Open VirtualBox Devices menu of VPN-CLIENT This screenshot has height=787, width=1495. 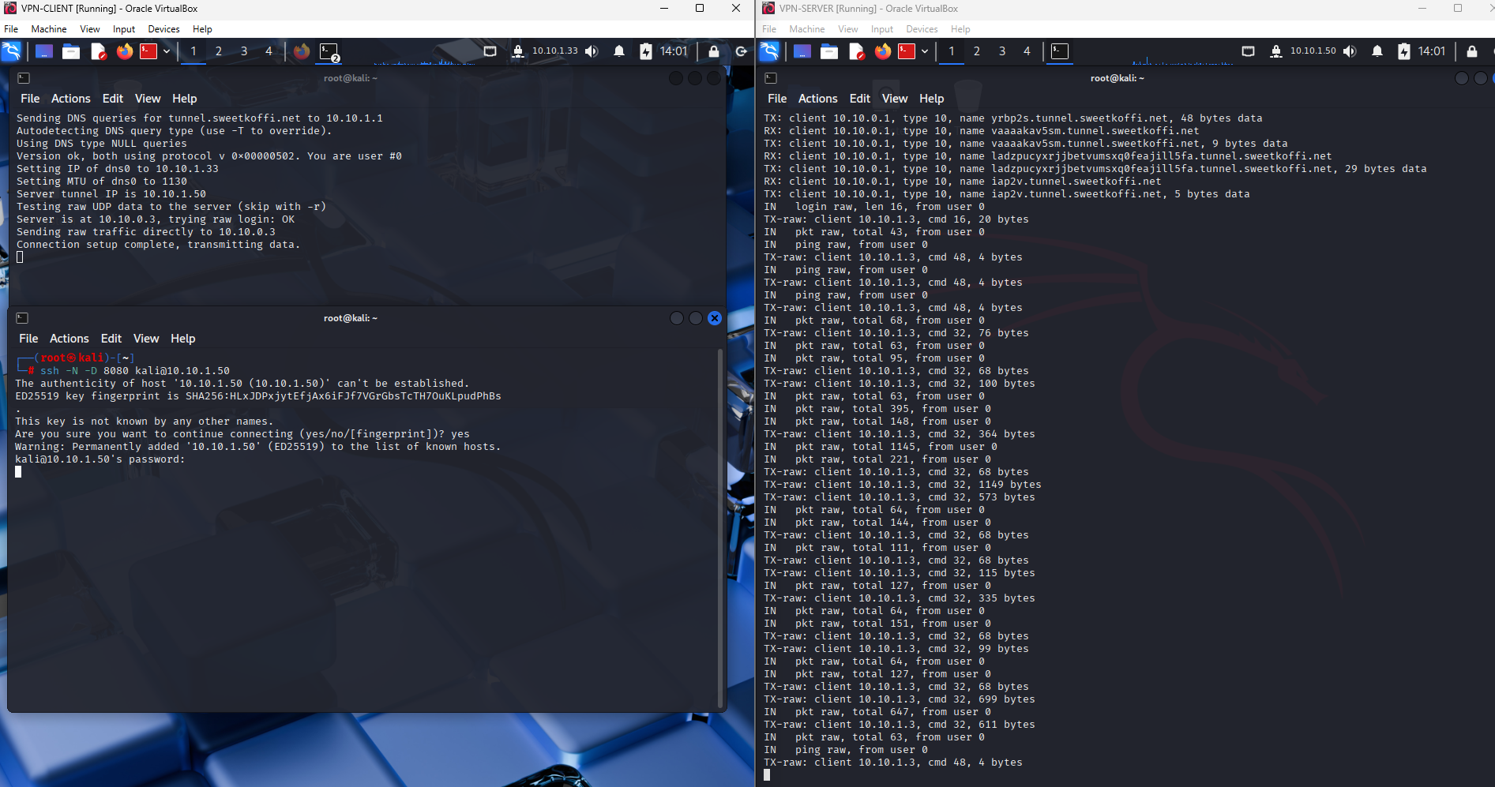[x=163, y=29]
